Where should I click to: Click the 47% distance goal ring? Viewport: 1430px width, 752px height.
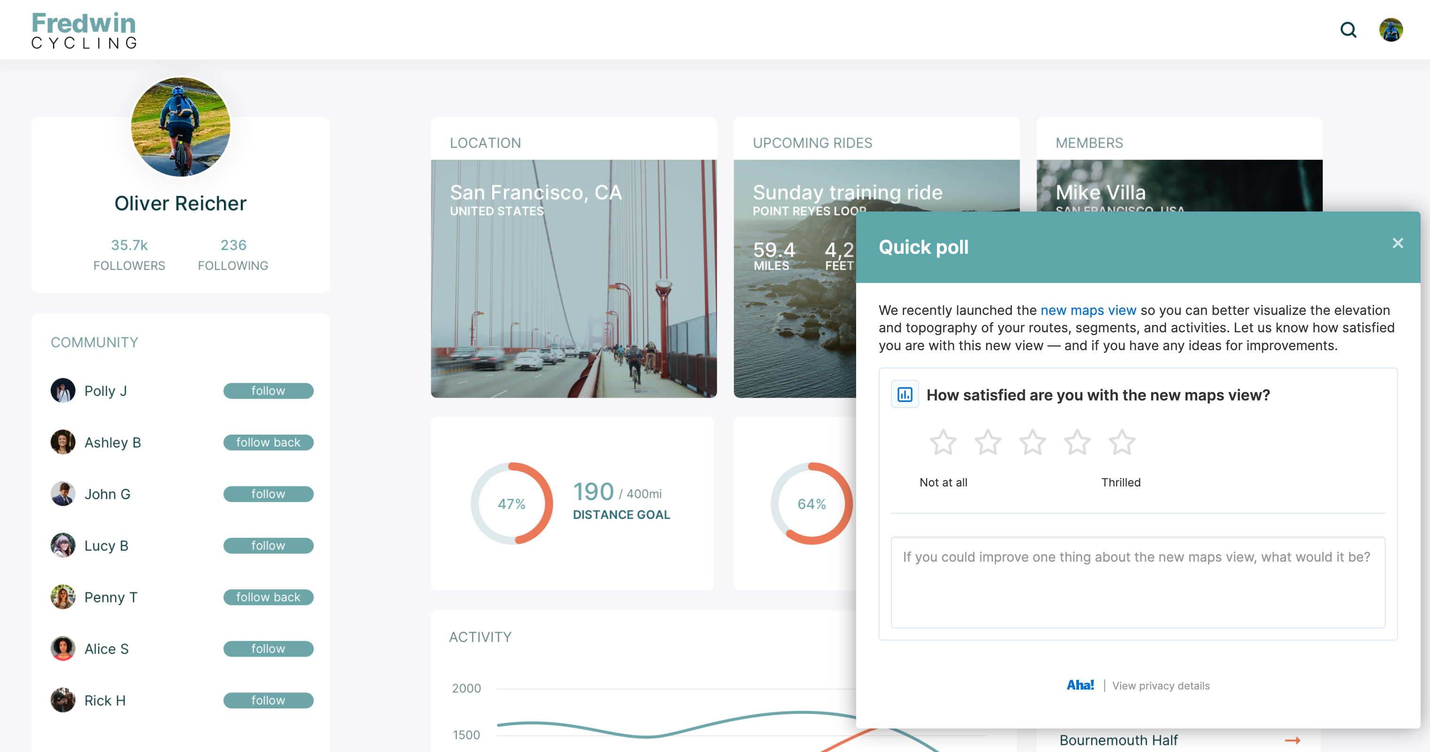pos(511,503)
